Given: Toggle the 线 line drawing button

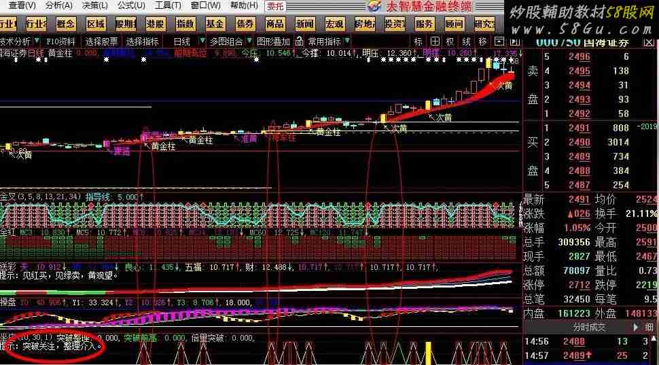Looking at the screenshot, I should (467, 41).
